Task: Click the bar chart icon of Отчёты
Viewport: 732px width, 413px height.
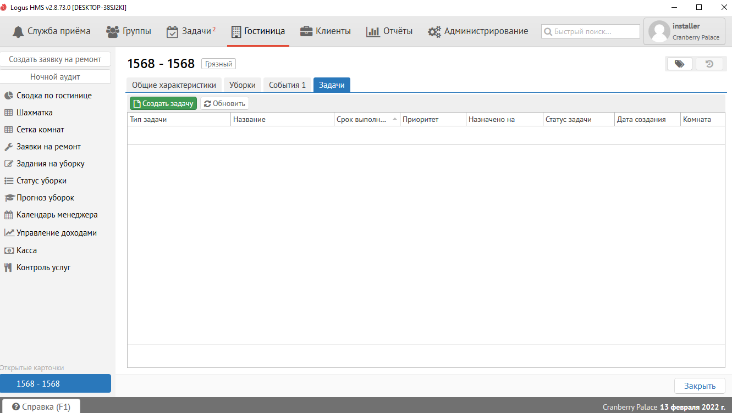Action: (x=373, y=31)
